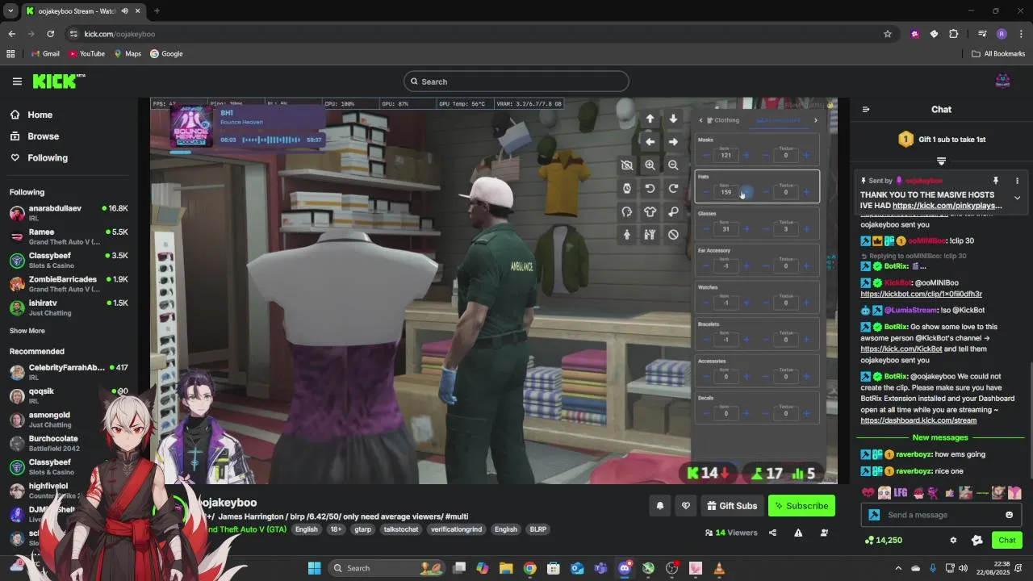This screenshot has width=1033, height=581.
Task: Click the Decals item number field
Action: point(726,413)
